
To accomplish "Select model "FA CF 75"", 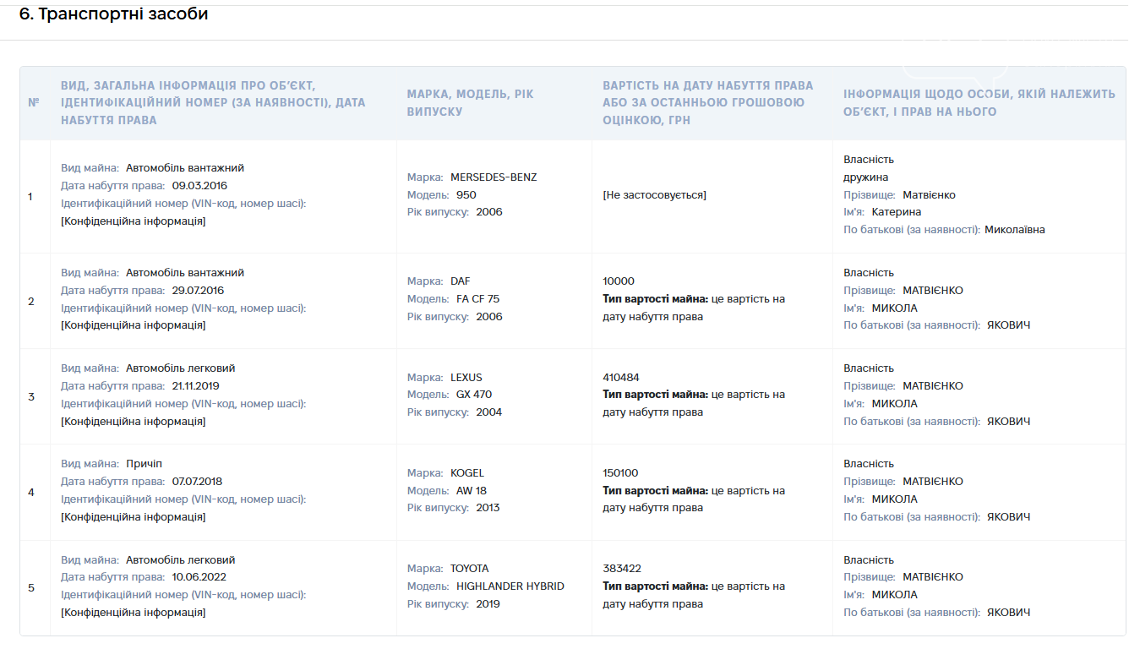I will click(x=478, y=298).
